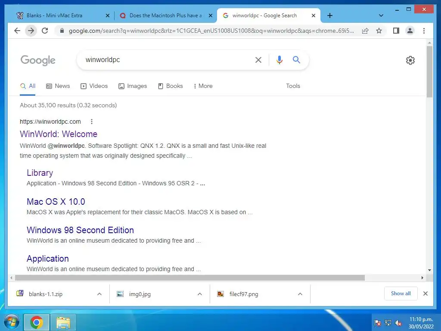This screenshot has height=331, width=441.
Task: Show News search results
Action: pyautogui.click(x=58, y=86)
